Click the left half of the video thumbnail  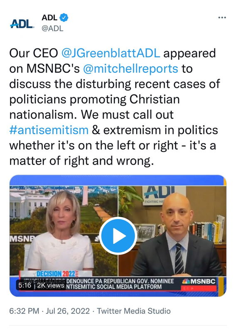point(64,231)
